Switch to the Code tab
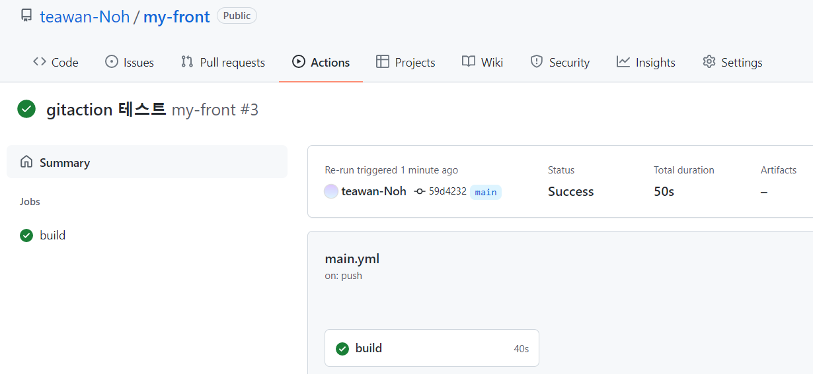Viewport: 813px width, 374px height. click(x=56, y=62)
